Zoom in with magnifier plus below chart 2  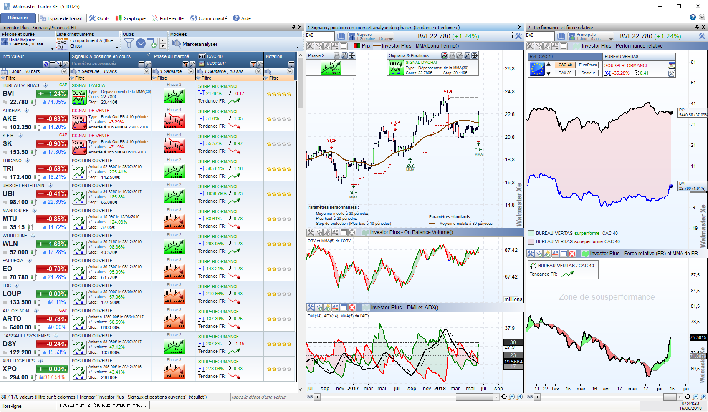click(x=703, y=397)
